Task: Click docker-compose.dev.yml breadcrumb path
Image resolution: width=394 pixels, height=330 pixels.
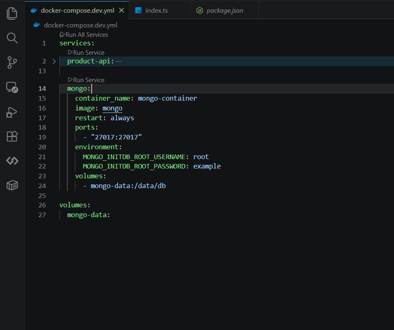Action: tap(81, 25)
